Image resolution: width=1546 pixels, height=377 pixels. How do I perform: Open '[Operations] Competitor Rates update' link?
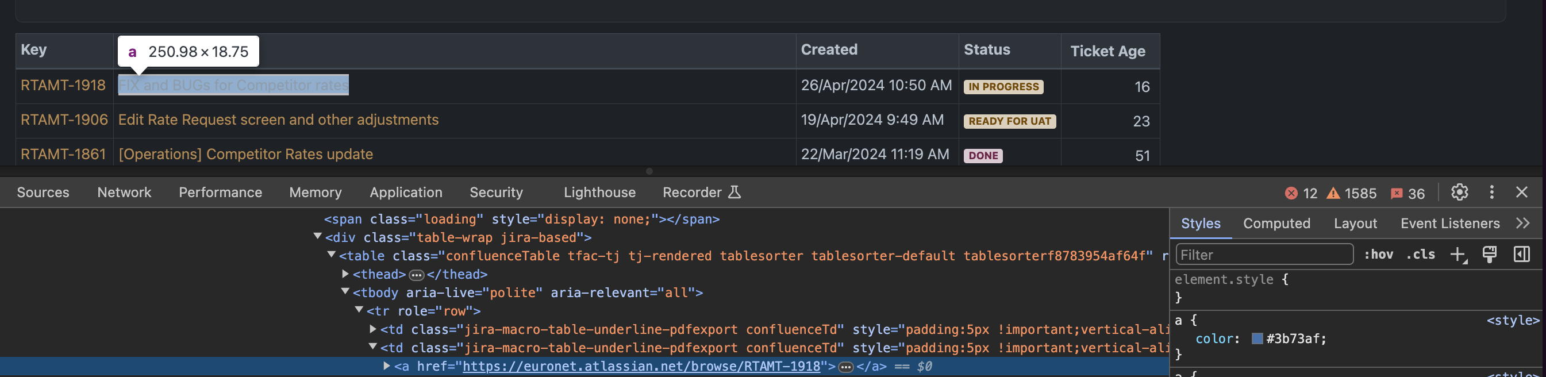point(245,154)
